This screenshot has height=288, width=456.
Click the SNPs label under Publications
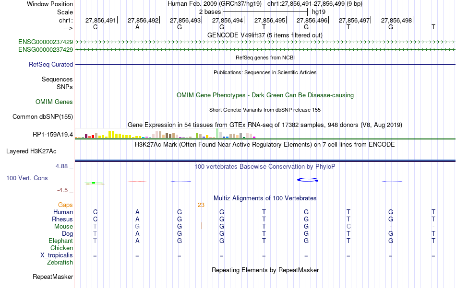(65, 87)
